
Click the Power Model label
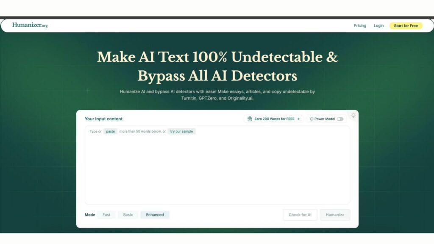coord(325,119)
